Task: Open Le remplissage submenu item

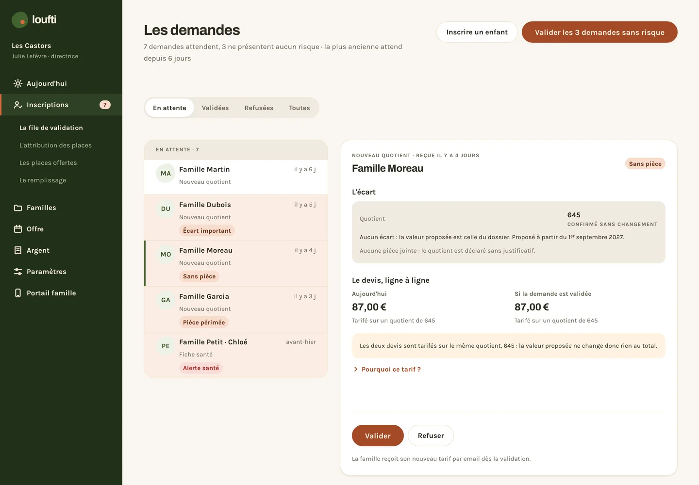Action: [x=43, y=180]
